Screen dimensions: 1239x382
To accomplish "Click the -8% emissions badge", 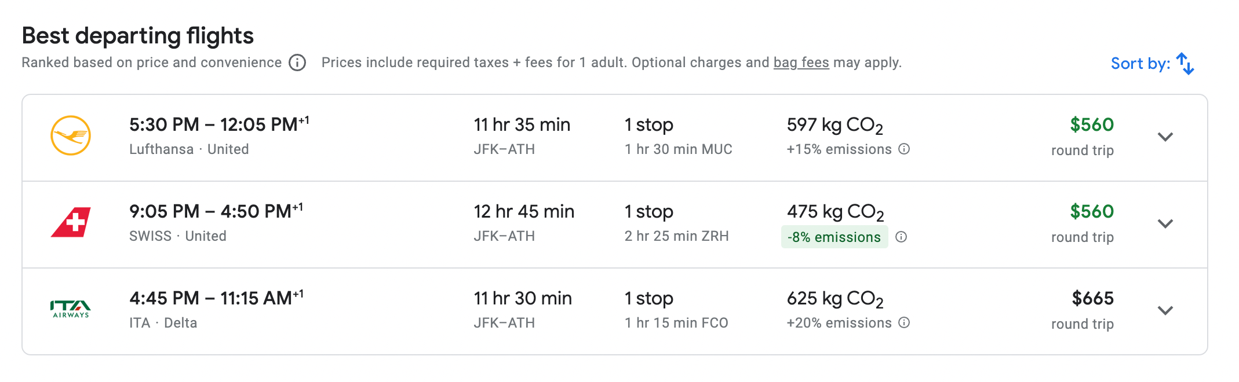I will [x=834, y=237].
